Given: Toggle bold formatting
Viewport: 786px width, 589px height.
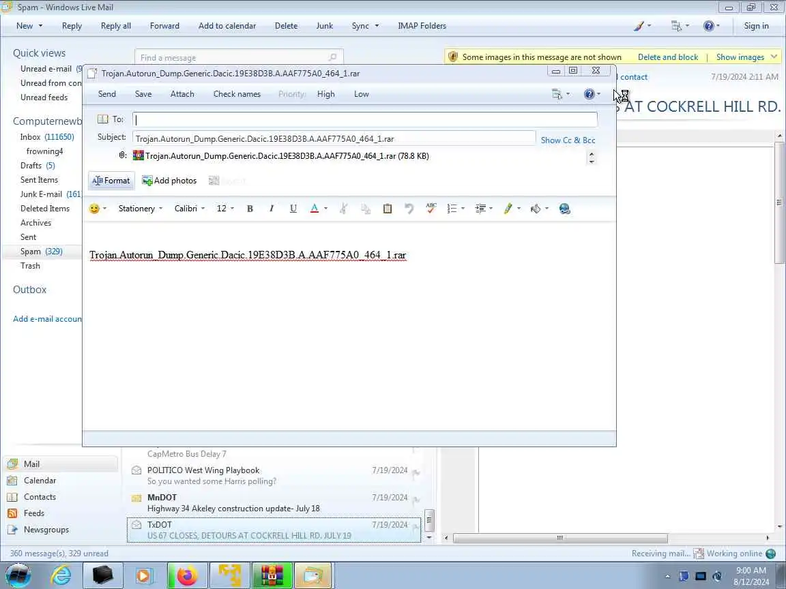Looking at the screenshot, I should click(250, 209).
